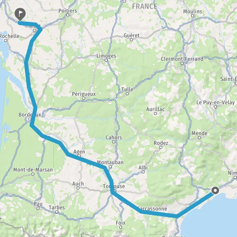Select the Albi city marker
The width and height of the screenshot is (237, 237).
point(143,172)
